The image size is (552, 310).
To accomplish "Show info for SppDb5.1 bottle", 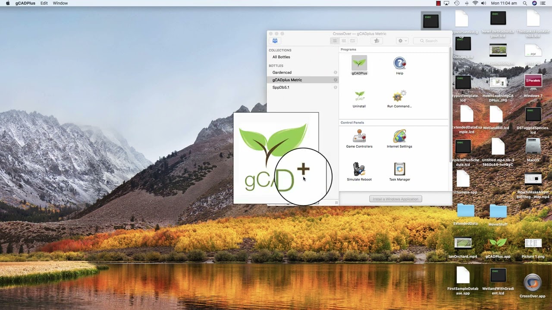I will (x=335, y=87).
